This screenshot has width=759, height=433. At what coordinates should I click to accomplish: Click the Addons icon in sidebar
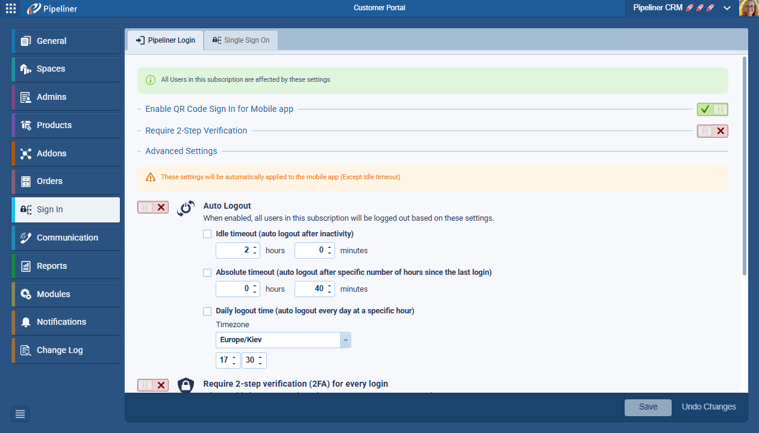tap(26, 153)
